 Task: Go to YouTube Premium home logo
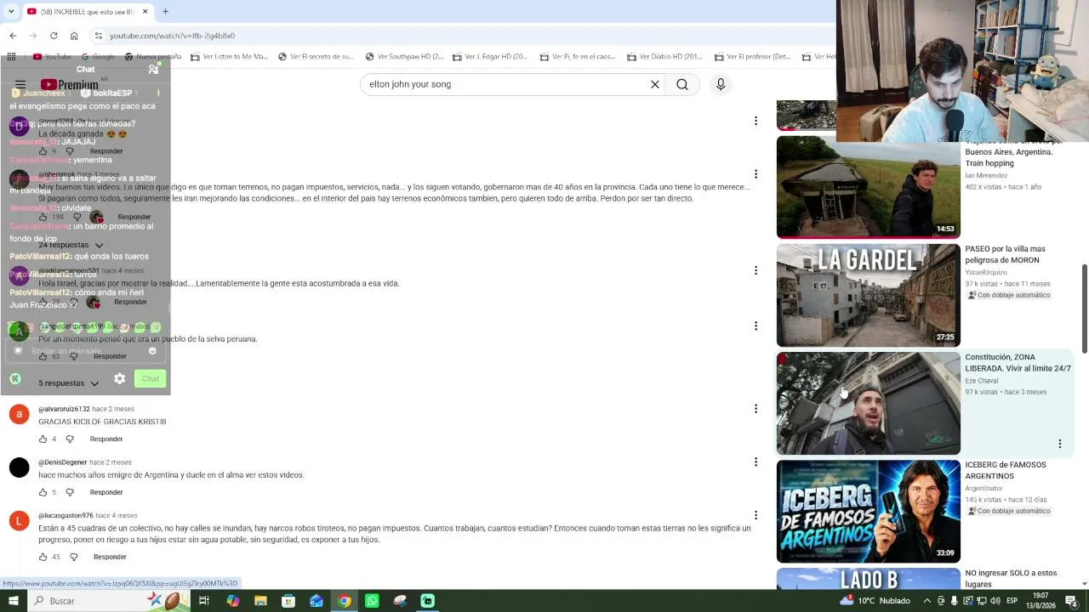[69, 85]
